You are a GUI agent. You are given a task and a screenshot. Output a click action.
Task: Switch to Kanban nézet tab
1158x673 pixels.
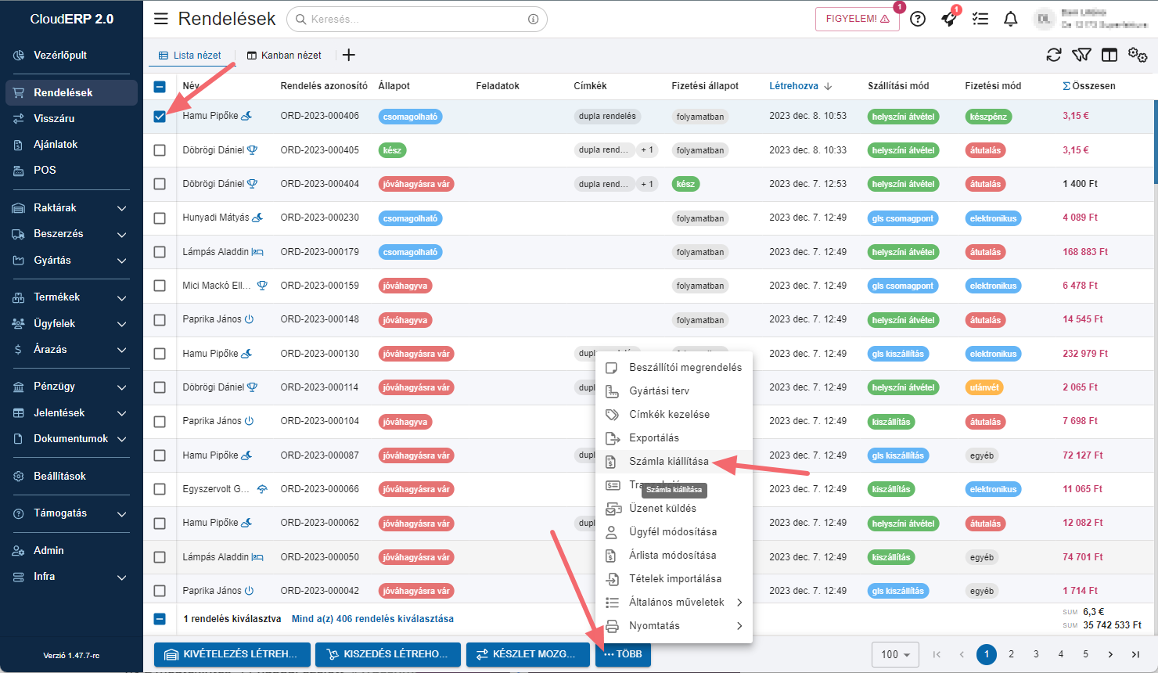284,56
